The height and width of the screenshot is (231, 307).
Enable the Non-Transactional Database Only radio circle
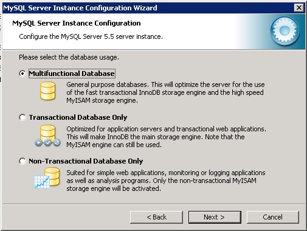[22, 161]
